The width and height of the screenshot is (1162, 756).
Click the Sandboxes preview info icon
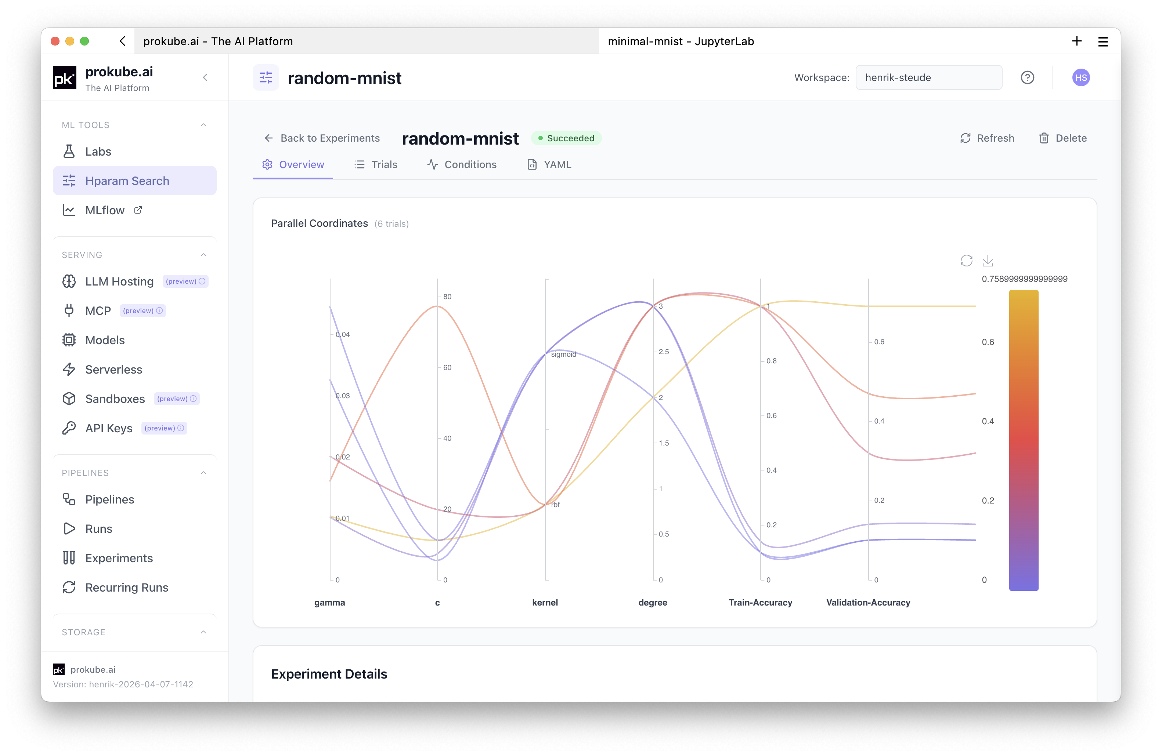point(193,399)
